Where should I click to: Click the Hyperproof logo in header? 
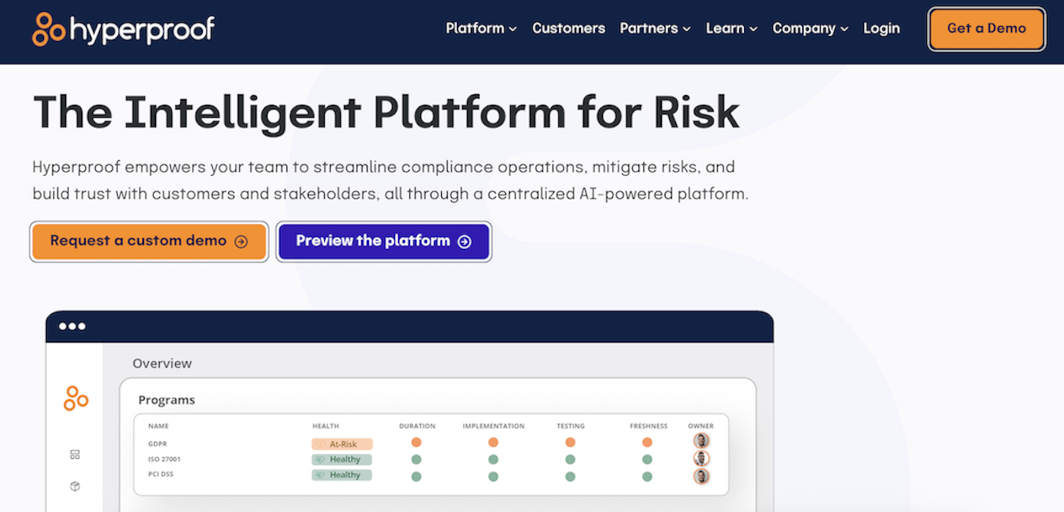click(x=123, y=29)
